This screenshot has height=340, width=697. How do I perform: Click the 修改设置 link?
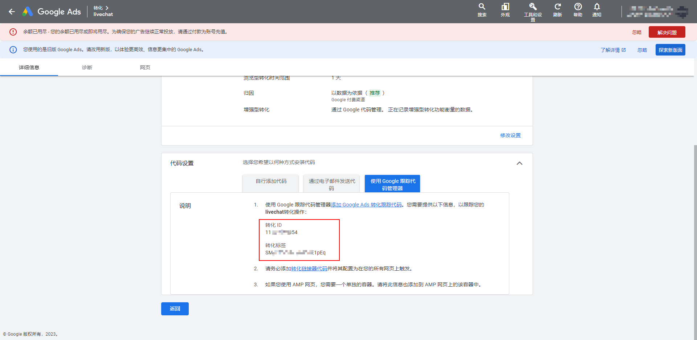coord(510,135)
